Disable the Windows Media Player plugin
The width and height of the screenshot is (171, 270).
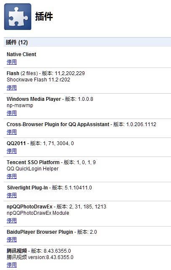[x=12, y=113]
